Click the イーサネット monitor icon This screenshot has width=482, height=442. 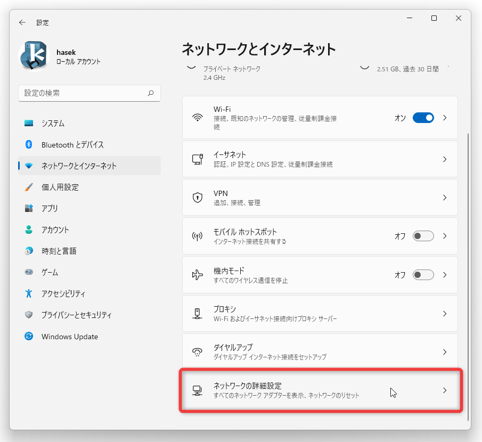[x=198, y=159]
